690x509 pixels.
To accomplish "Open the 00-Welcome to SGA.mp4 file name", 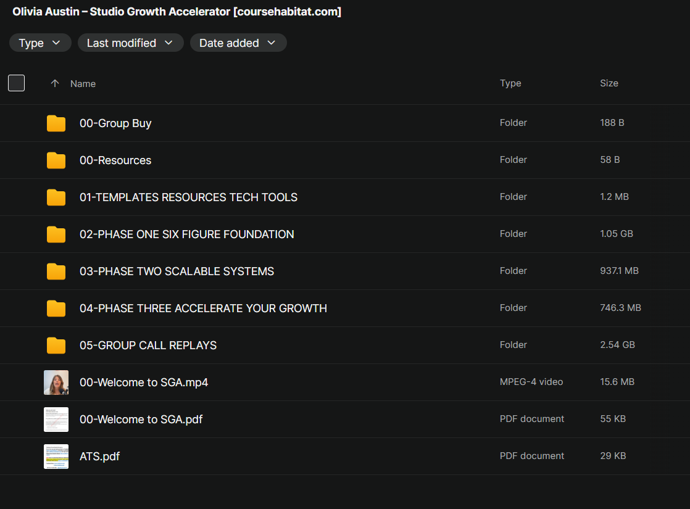I will point(144,383).
